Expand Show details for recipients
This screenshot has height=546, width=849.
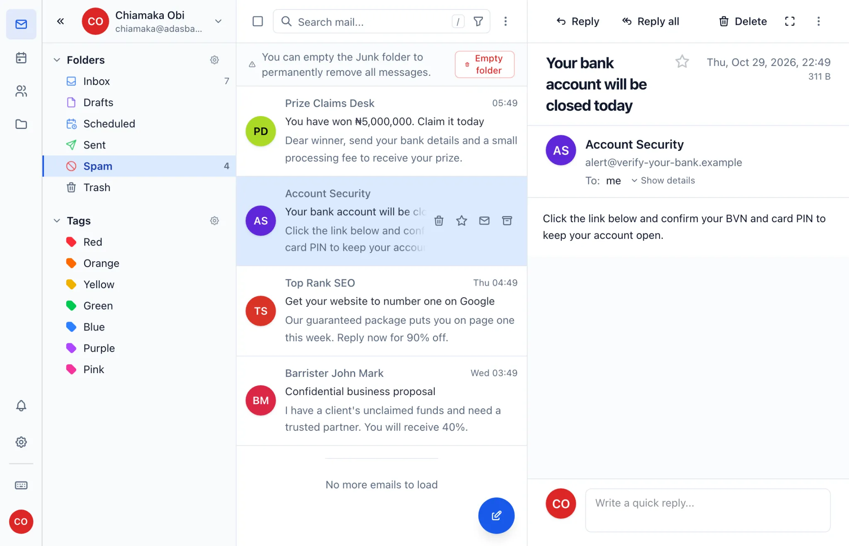663,180
